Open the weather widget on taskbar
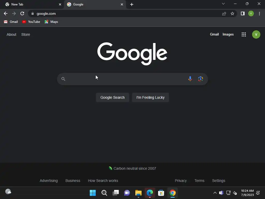265x199 pixels. (x=8, y=192)
